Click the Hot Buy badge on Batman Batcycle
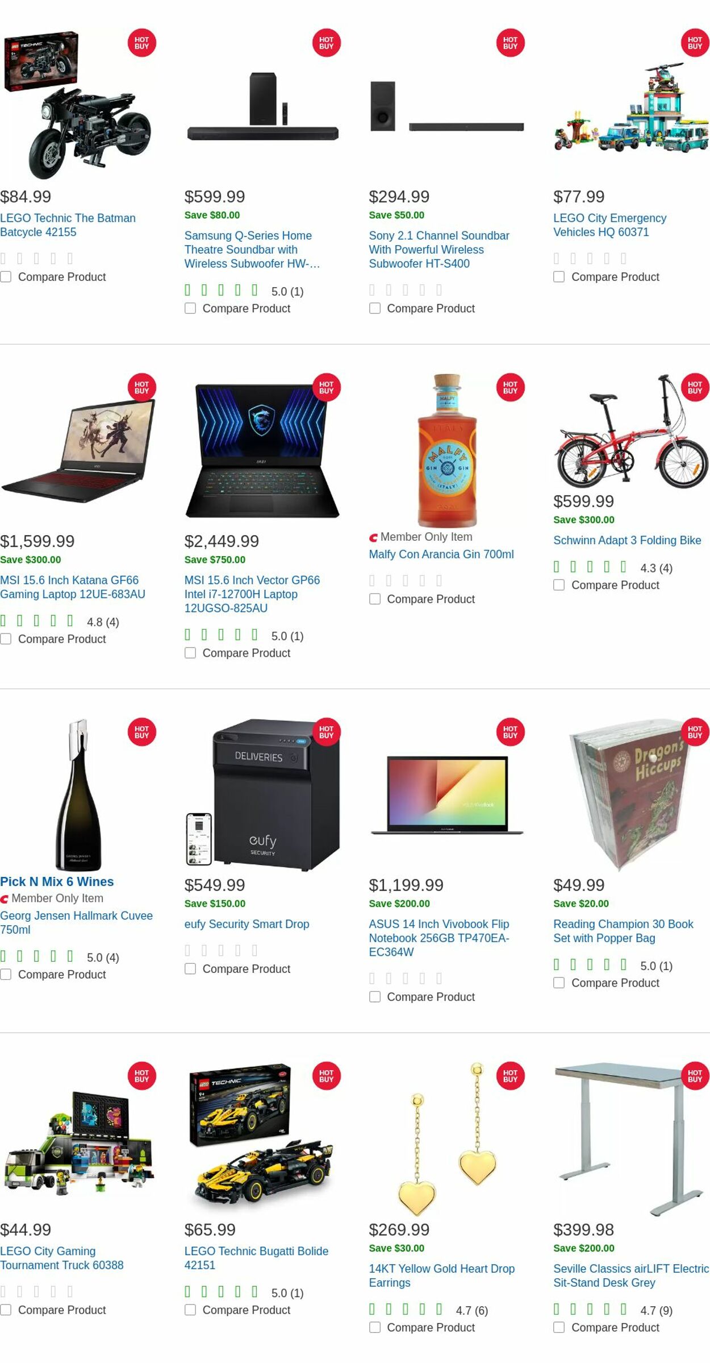 click(141, 43)
